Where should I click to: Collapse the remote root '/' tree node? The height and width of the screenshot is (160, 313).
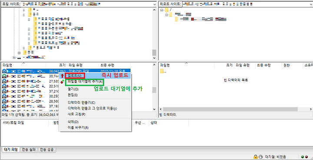tap(161, 10)
